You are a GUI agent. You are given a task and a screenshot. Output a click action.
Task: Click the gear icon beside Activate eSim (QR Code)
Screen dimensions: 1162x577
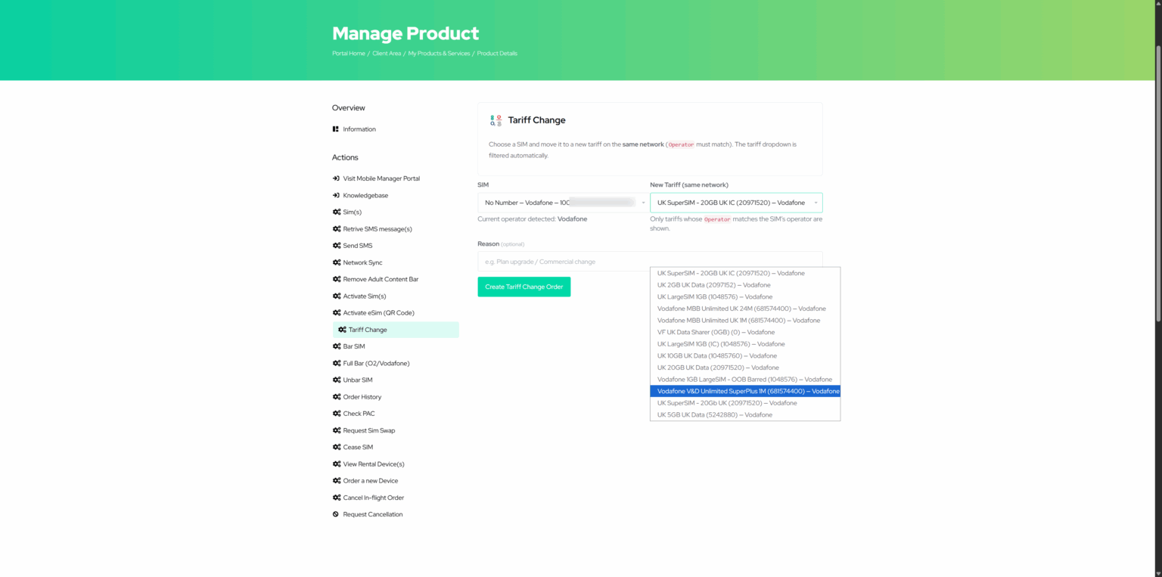point(336,312)
